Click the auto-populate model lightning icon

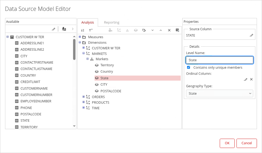[x=64, y=29]
